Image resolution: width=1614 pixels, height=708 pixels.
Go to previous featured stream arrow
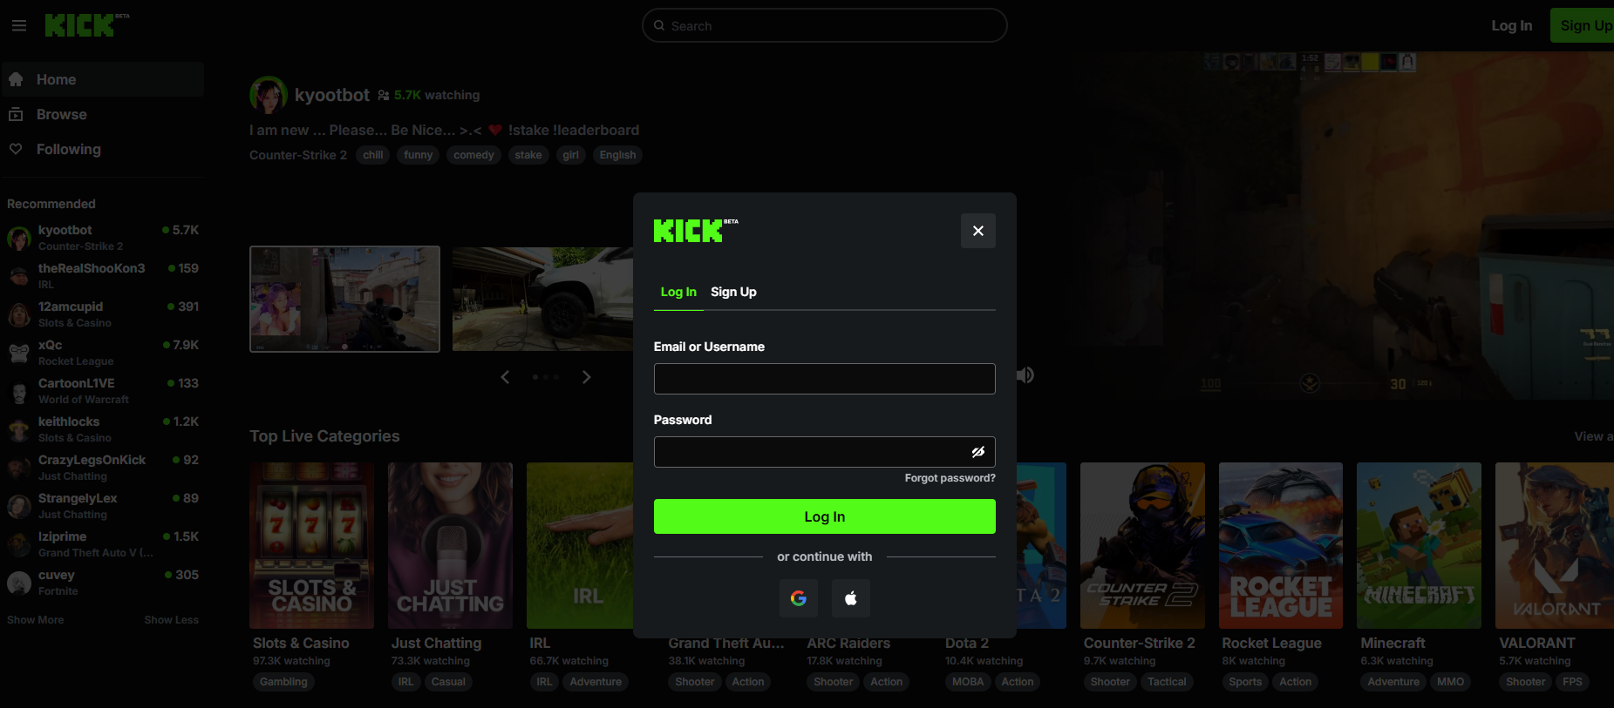(505, 377)
